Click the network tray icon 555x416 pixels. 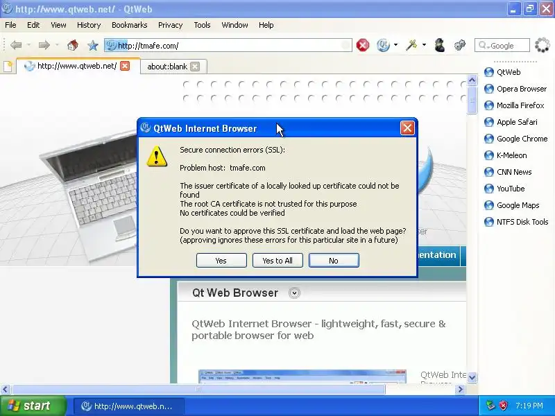[x=490, y=406]
